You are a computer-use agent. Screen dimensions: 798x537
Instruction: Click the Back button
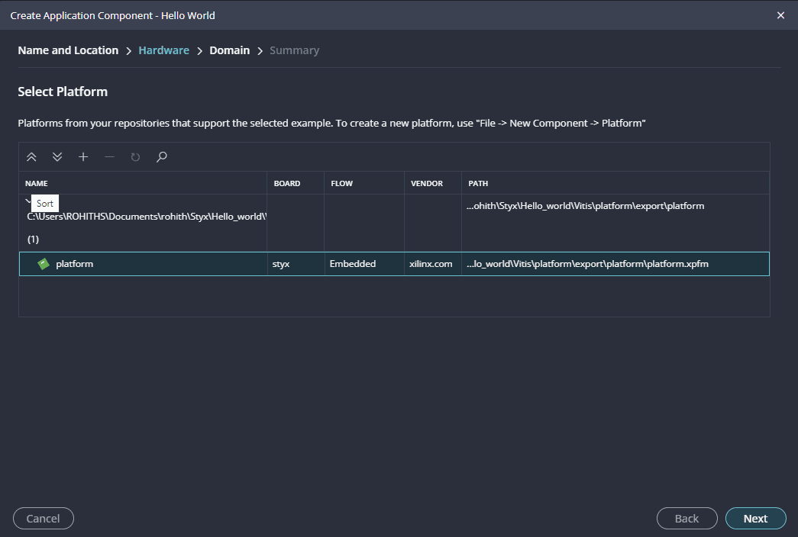pos(687,519)
